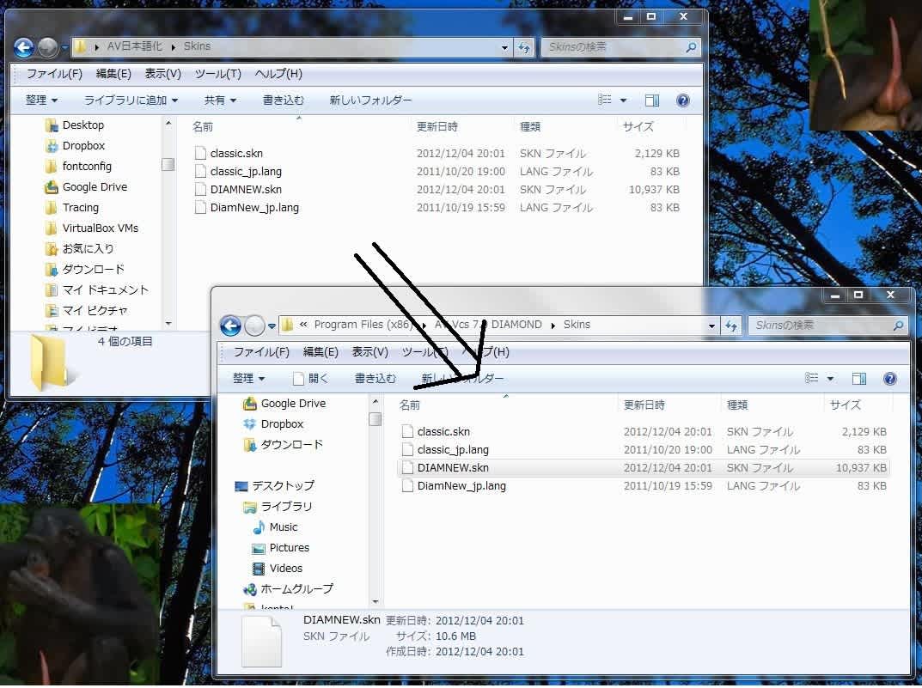Viewport: 922px width, 688px height.
Task: Select the classic.skn file in the top window
Action: click(x=236, y=154)
